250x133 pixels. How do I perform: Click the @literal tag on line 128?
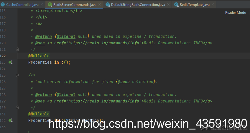click(66, 95)
